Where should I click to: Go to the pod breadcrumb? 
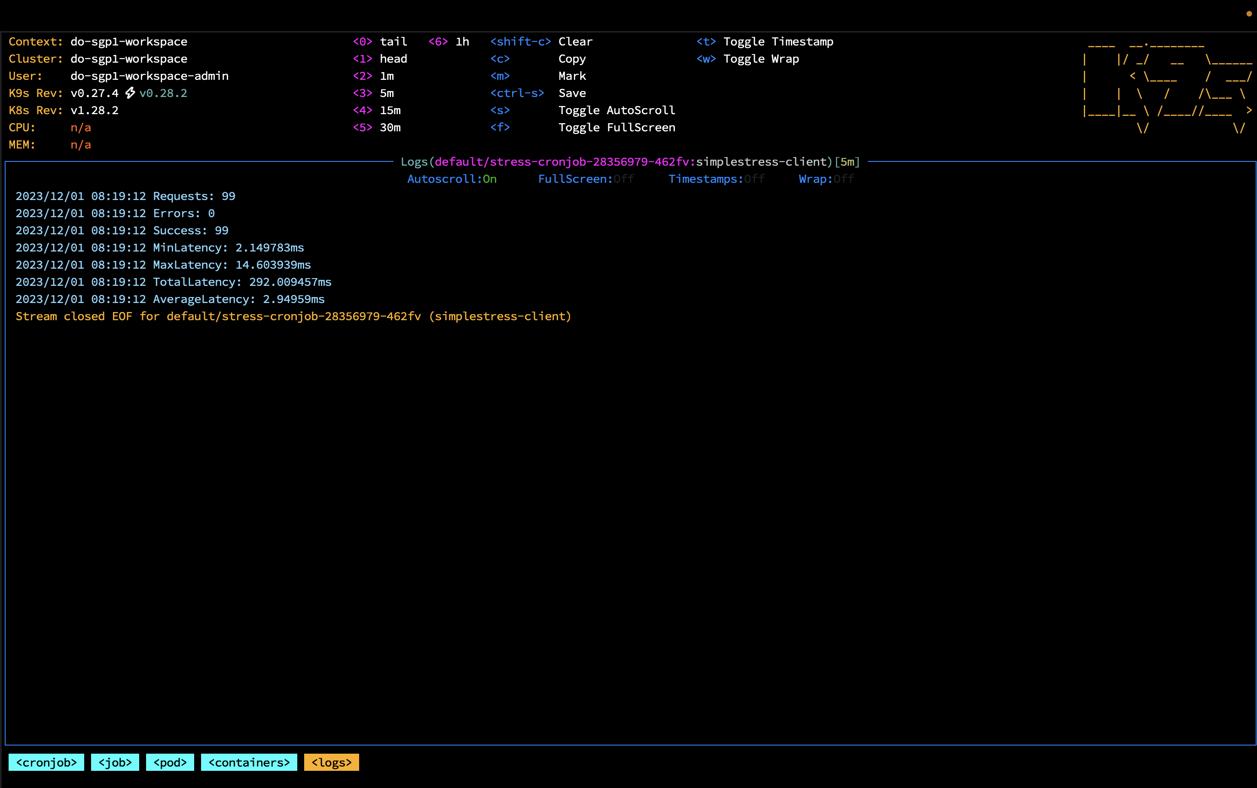coord(170,762)
